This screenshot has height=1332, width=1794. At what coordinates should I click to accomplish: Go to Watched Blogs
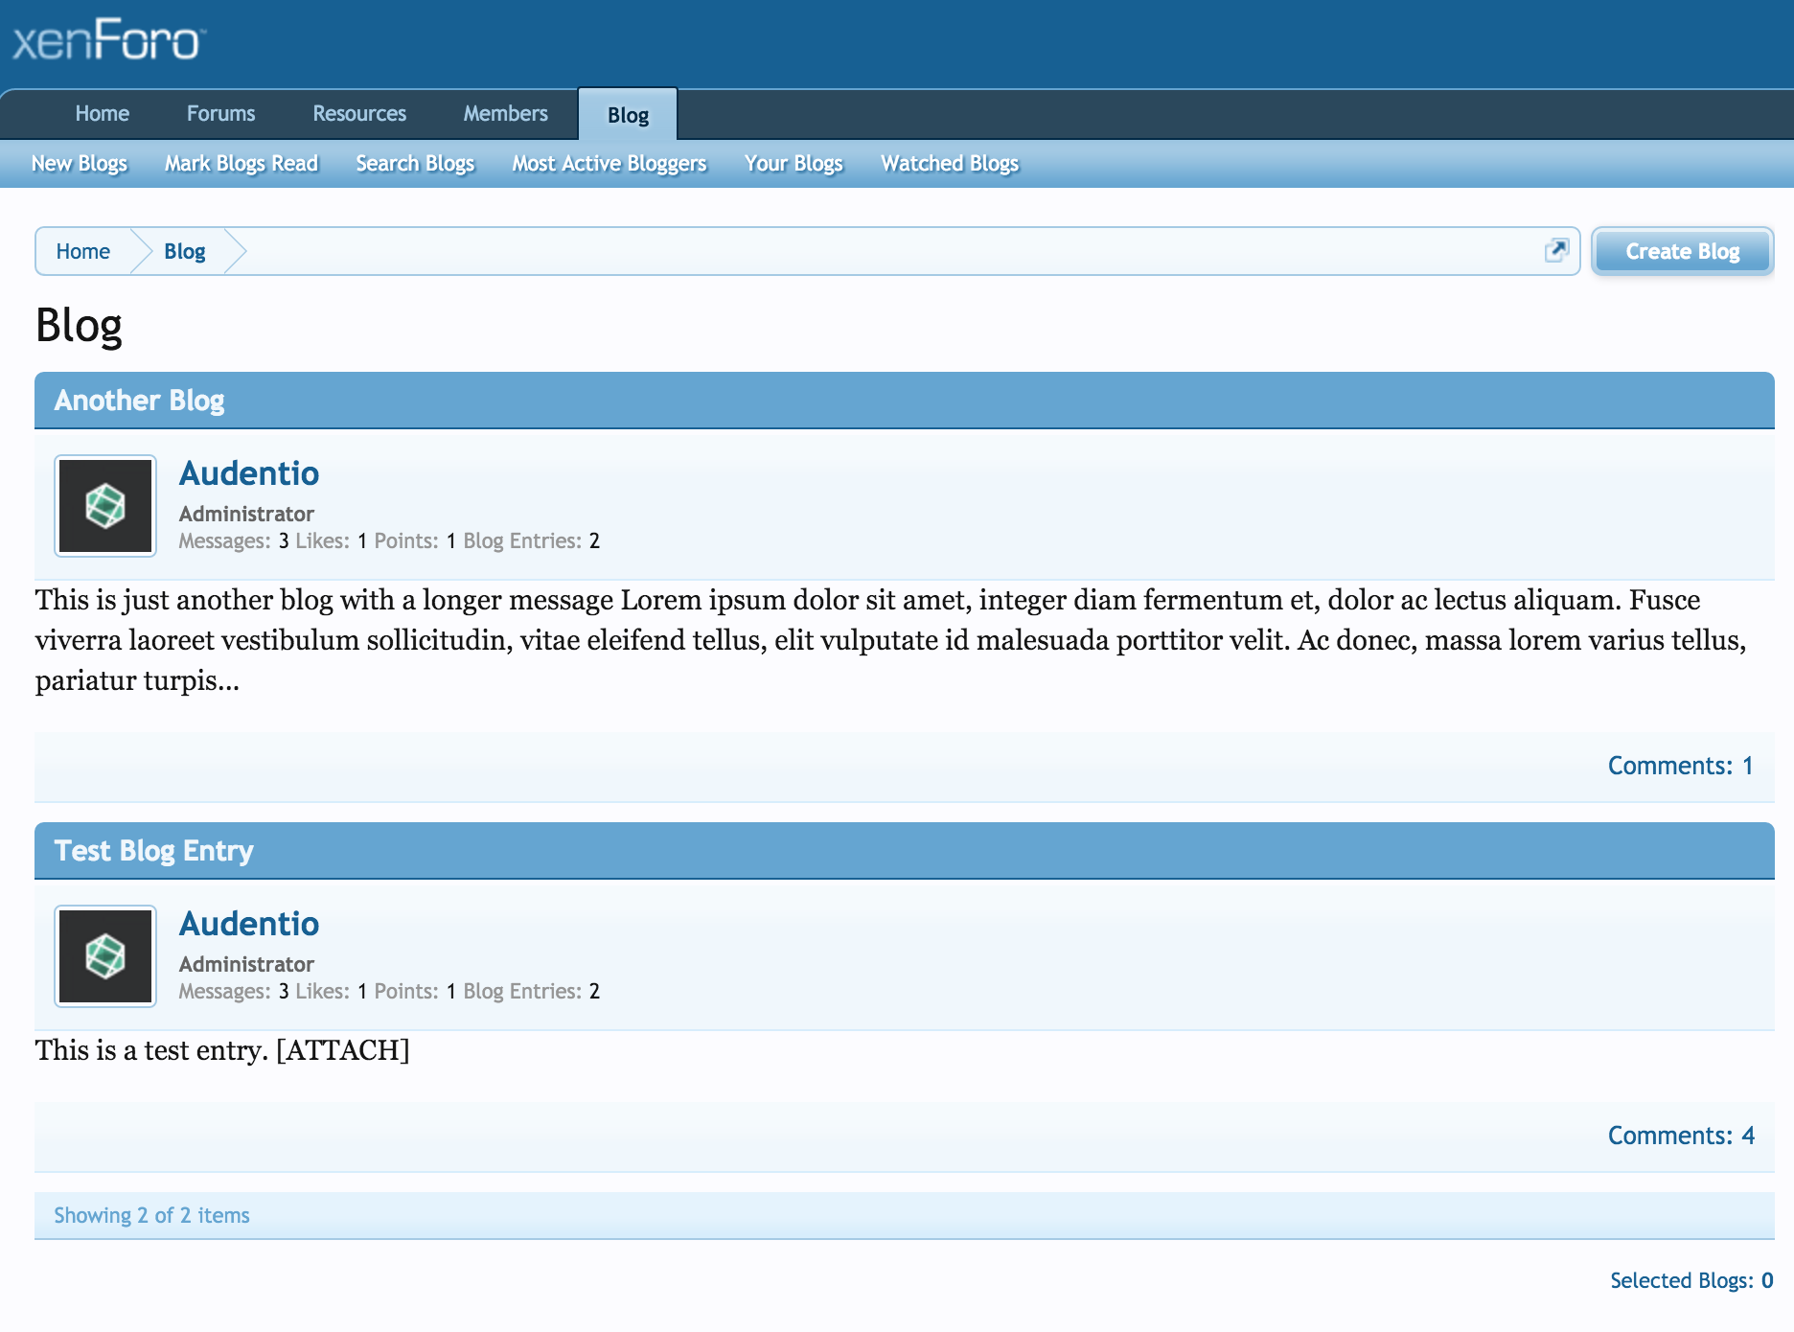949,164
